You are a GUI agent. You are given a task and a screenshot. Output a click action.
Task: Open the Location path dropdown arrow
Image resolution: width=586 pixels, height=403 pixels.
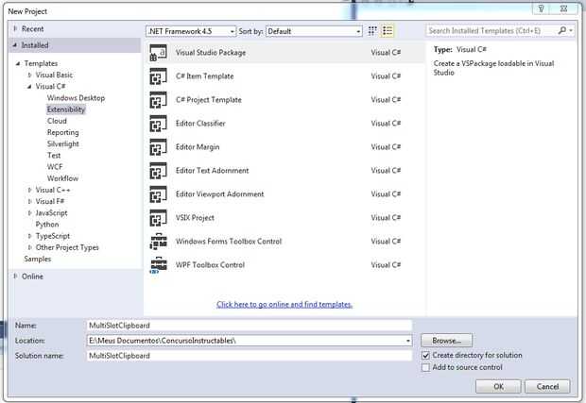point(407,341)
